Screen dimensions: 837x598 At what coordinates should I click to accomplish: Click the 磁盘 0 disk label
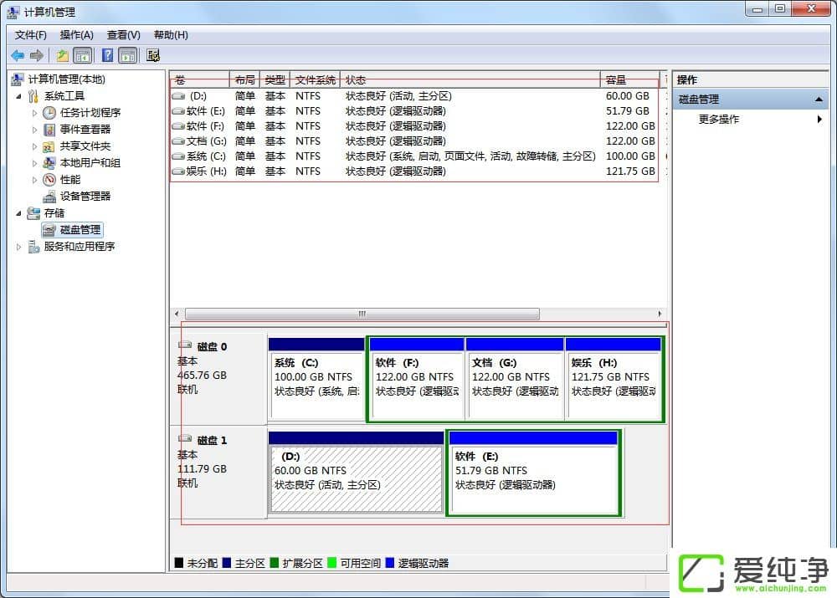(x=212, y=346)
